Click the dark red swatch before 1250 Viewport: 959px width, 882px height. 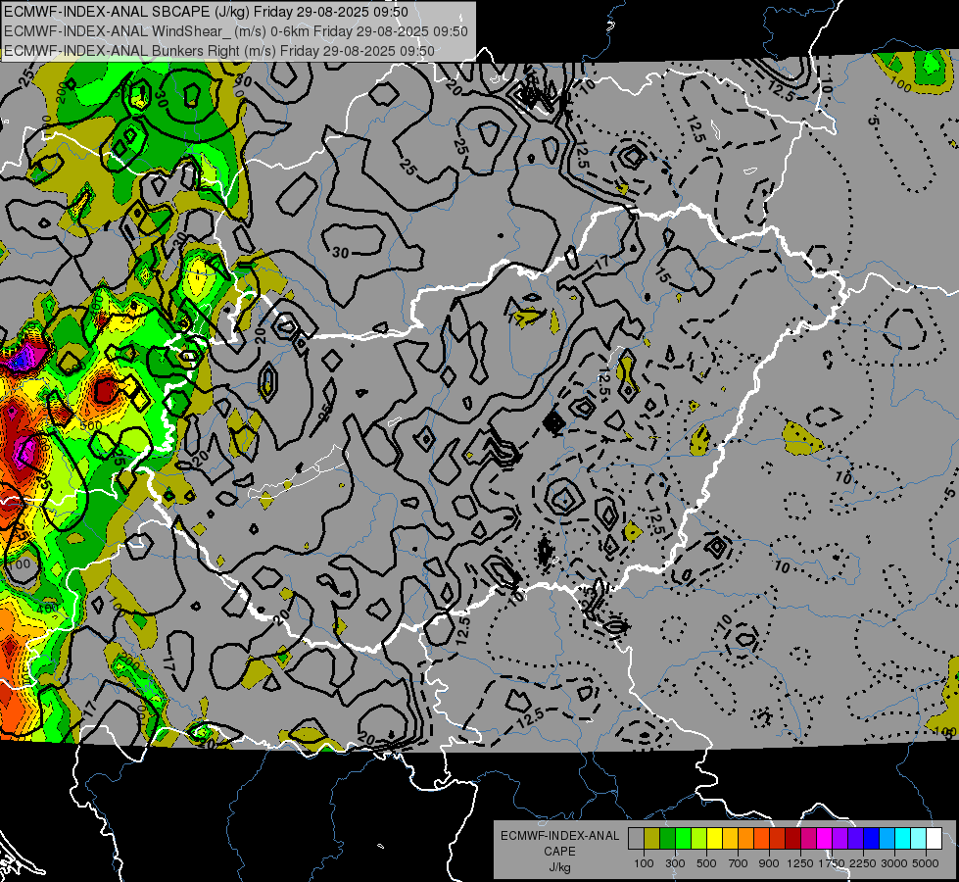point(792,839)
